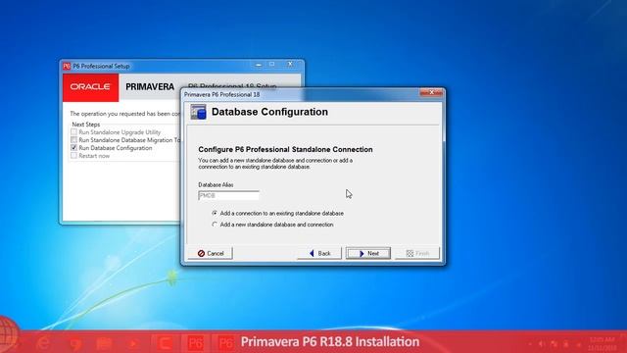Maximize the P6 Professional Setup window
627x353 pixels.
click(272, 64)
